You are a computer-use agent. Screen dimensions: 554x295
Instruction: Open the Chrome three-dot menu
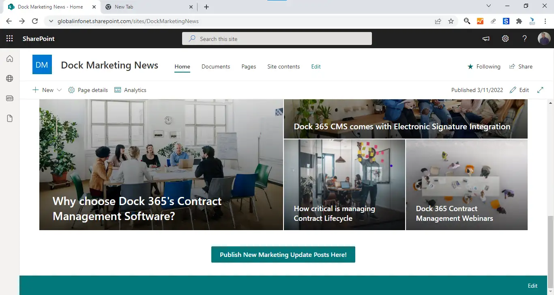tap(545, 21)
